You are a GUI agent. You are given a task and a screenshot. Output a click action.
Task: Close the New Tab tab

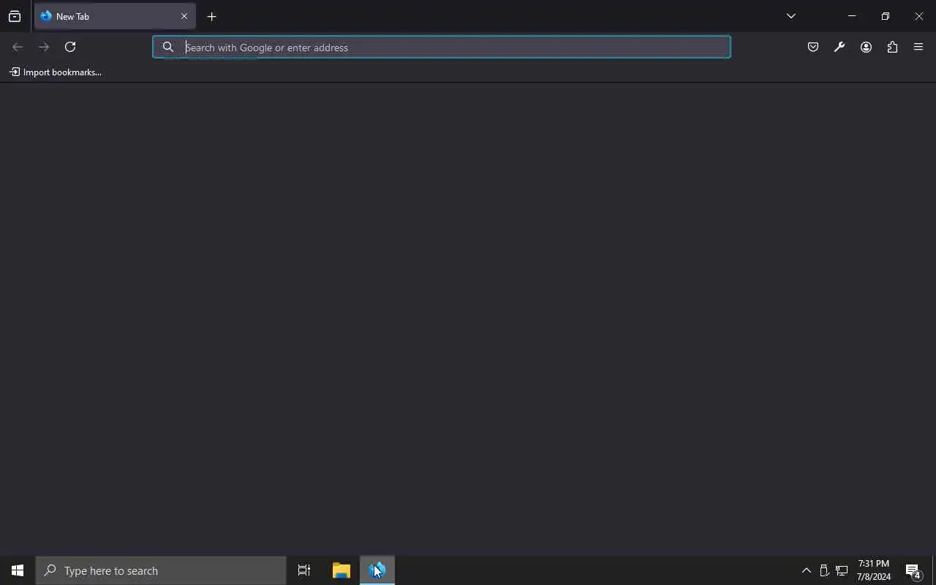click(184, 16)
